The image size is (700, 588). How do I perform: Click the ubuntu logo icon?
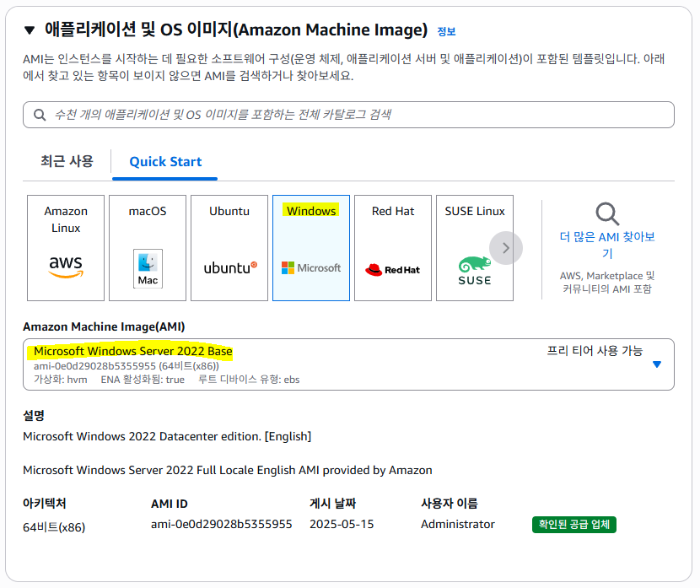(230, 268)
